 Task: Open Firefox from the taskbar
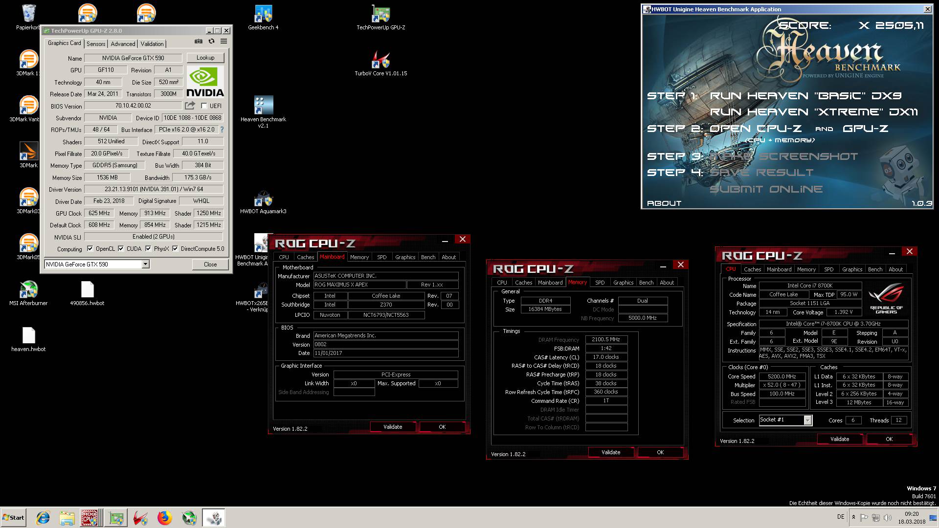click(x=164, y=518)
